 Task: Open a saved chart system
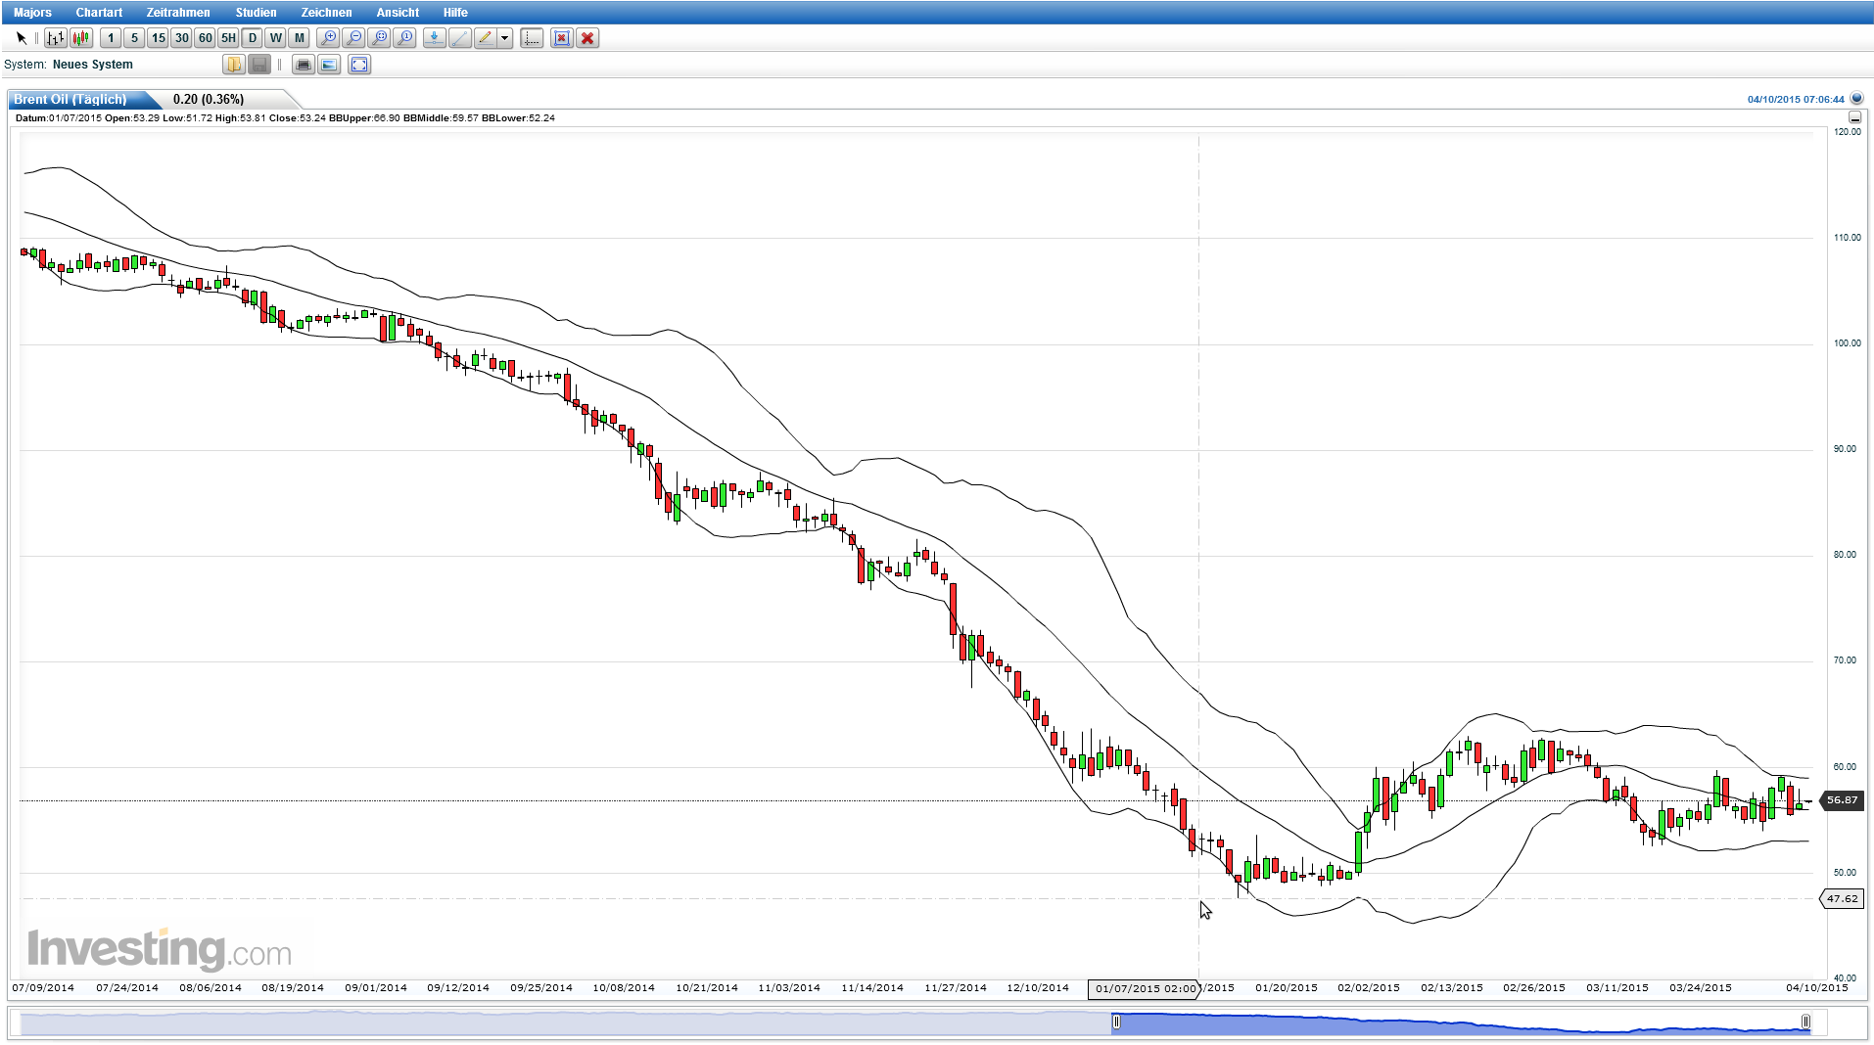click(233, 65)
